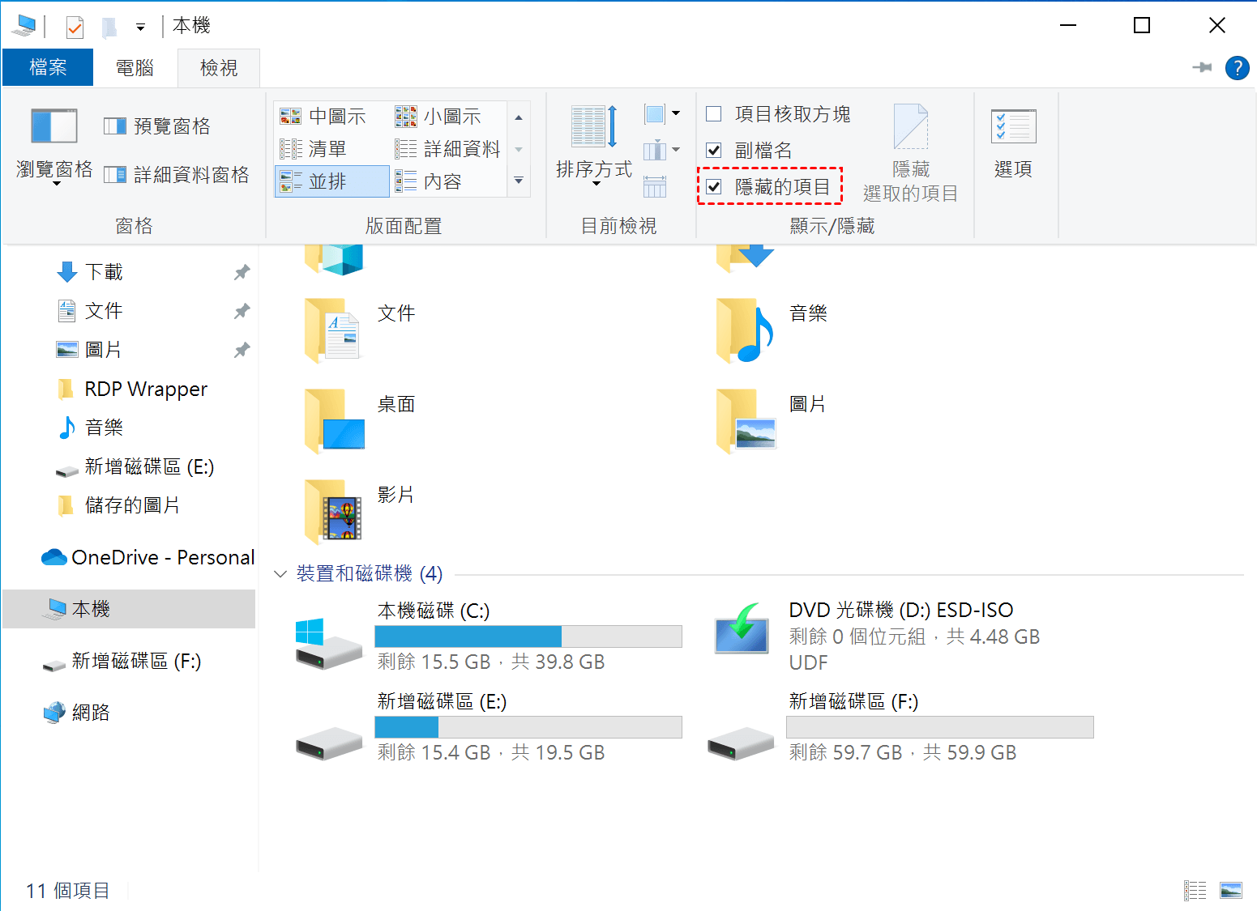
Task: Click the 本機磁碟 (C:) usage bar
Action: tap(528, 636)
